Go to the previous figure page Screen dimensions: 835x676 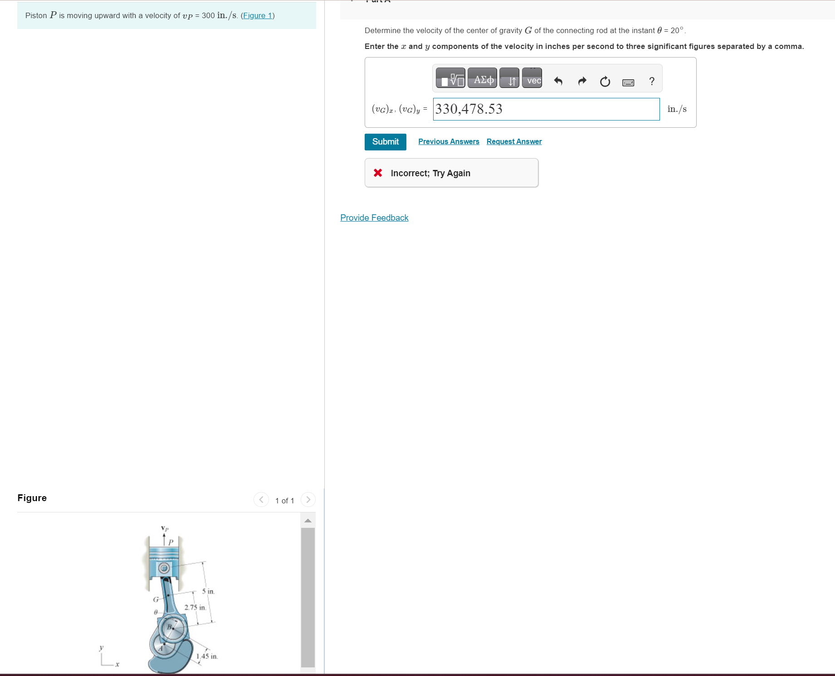(261, 499)
